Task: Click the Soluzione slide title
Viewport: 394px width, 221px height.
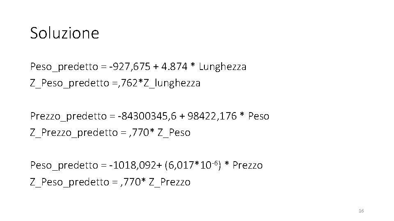Action: click(x=64, y=33)
